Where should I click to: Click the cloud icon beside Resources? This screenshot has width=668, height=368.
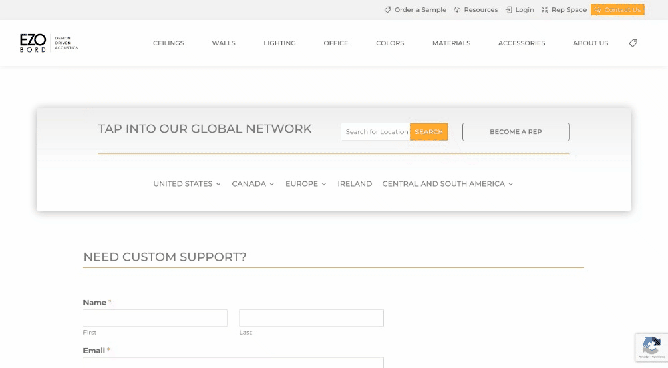point(457,10)
